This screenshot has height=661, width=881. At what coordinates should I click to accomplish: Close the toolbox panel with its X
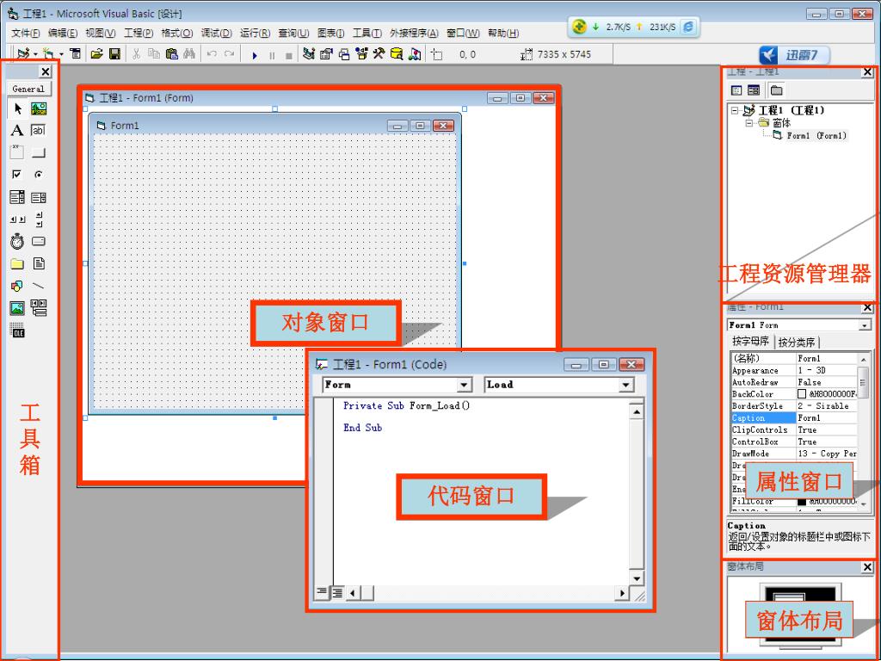click(46, 71)
